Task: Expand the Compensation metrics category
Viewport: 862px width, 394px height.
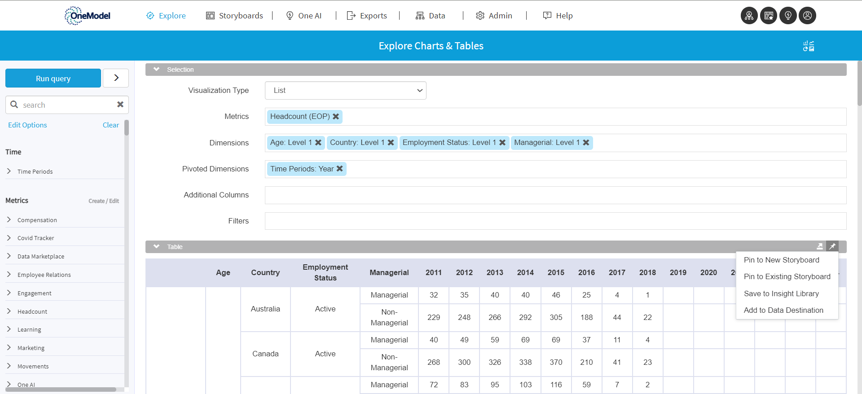Action: pos(9,220)
